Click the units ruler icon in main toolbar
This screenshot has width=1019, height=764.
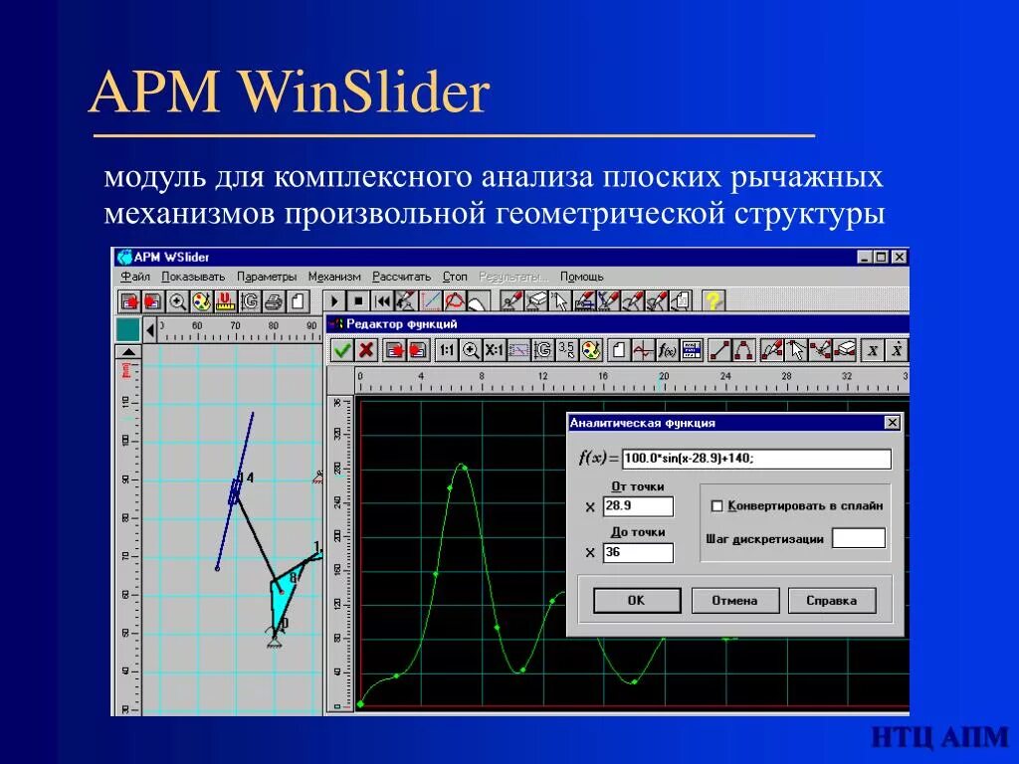click(x=226, y=301)
